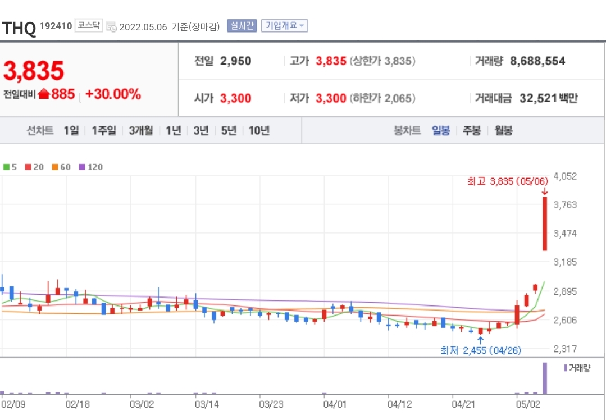The height and width of the screenshot is (420, 606).
Task: Click the THQ stock name heading
Action: tap(19, 28)
